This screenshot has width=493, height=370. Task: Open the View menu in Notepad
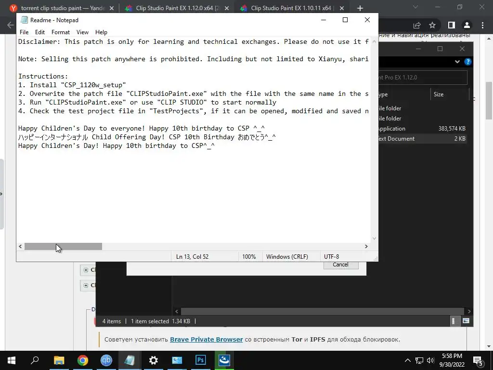click(82, 32)
